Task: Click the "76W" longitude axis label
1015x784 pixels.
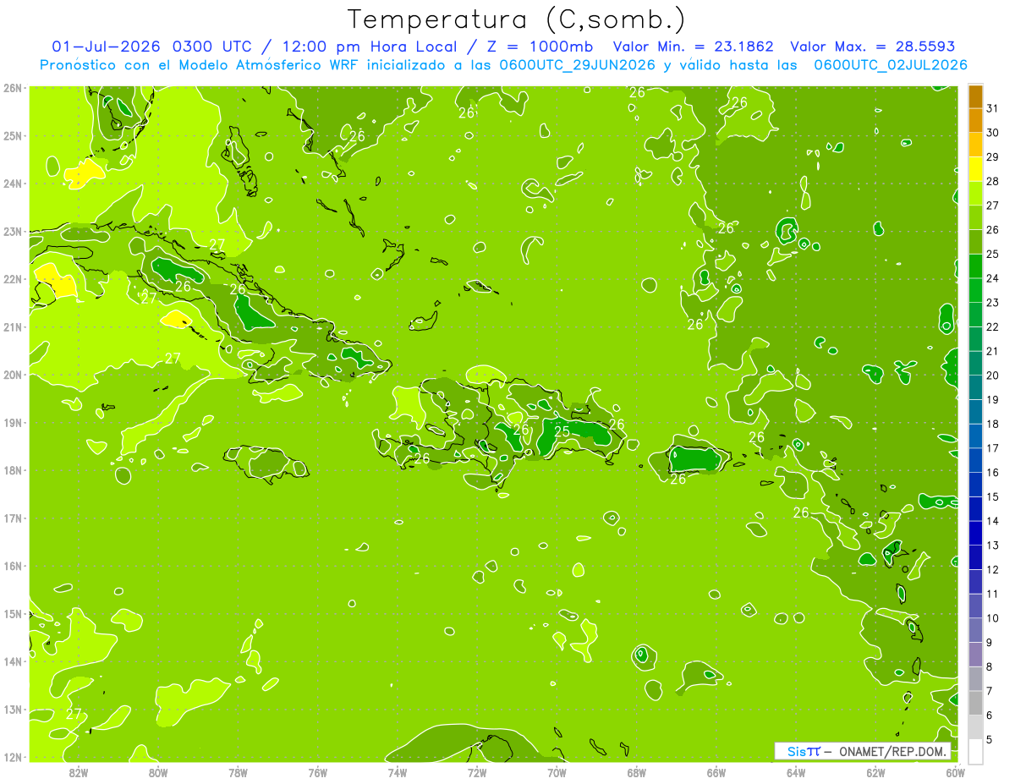Action: pyautogui.click(x=317, y=771)
